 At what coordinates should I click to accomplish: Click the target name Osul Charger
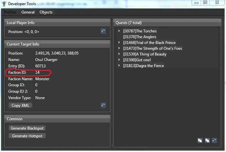click(47, 60)
